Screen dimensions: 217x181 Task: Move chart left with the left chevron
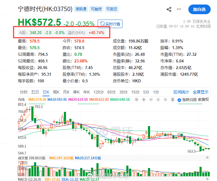158,100
